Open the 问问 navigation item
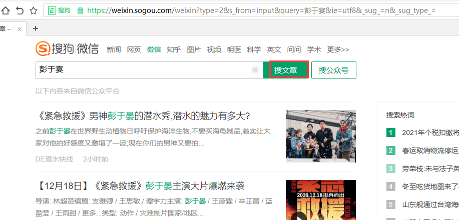The height and width of the screenshot is (220, 459). click(x=294, y=49)
